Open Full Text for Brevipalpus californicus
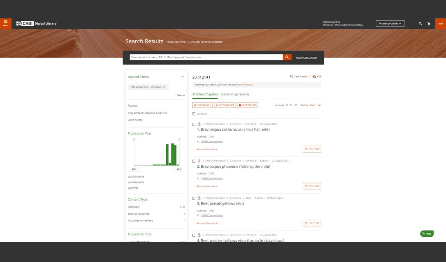 click(x=312, y=149)
